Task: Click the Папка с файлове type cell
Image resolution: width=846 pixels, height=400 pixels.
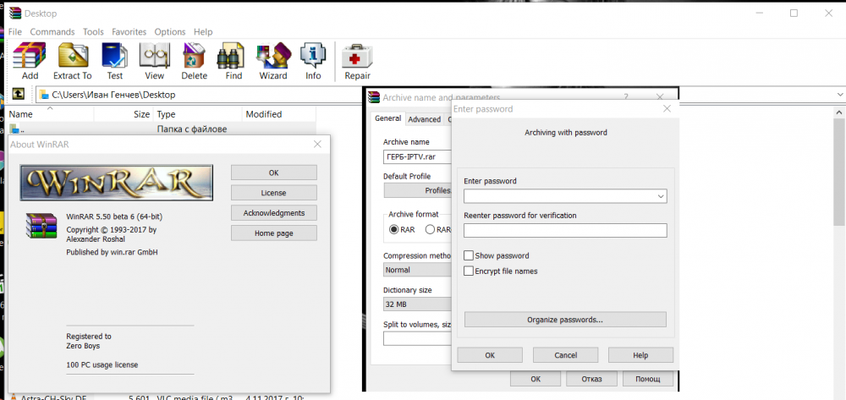Action: [191, 129]
